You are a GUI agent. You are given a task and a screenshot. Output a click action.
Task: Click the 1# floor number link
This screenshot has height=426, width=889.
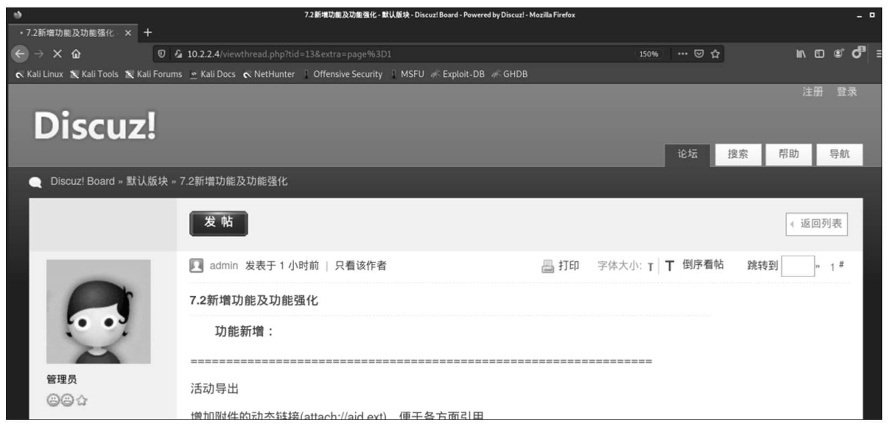click(837, 265)
